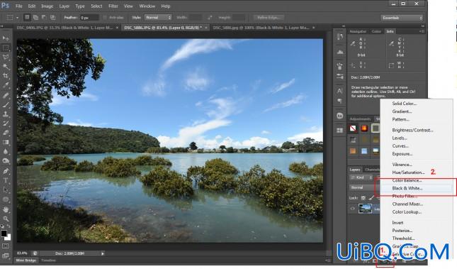Select the Move tool
This screenshot has width=457, height=269.
[x=6, y=38]
